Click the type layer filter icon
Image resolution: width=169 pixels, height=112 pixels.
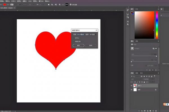pyautogui.click(x=146, y=76)
